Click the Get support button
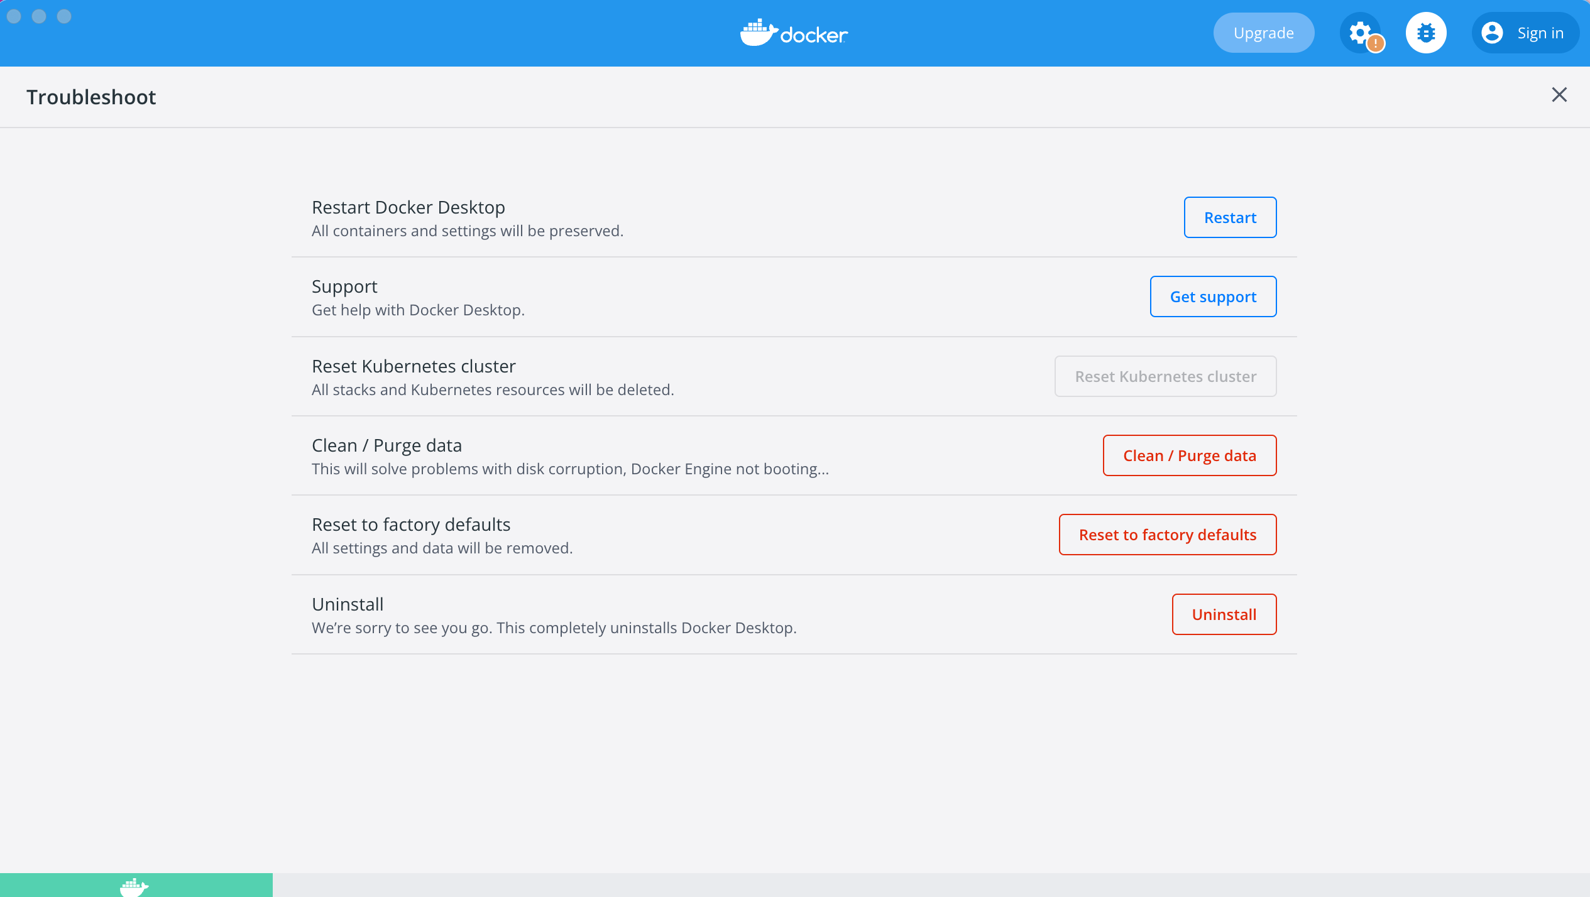 1213,296
